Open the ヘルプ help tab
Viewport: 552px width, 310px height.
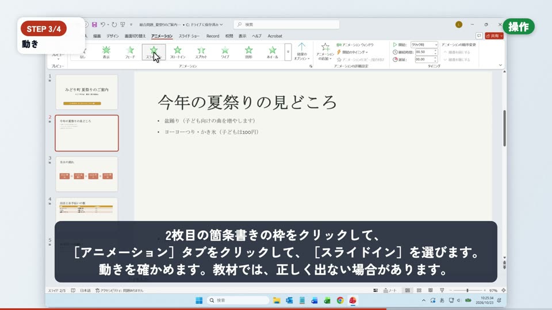coord(256,36)
